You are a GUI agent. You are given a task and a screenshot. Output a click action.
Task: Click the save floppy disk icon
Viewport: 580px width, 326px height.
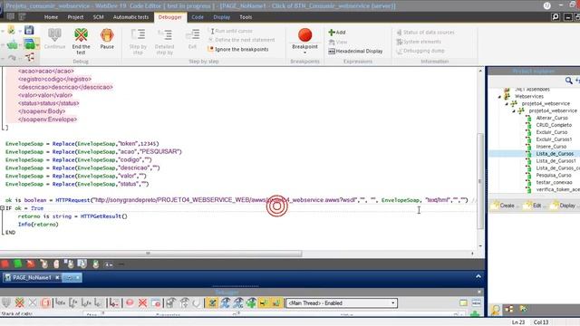click(29, 30)
